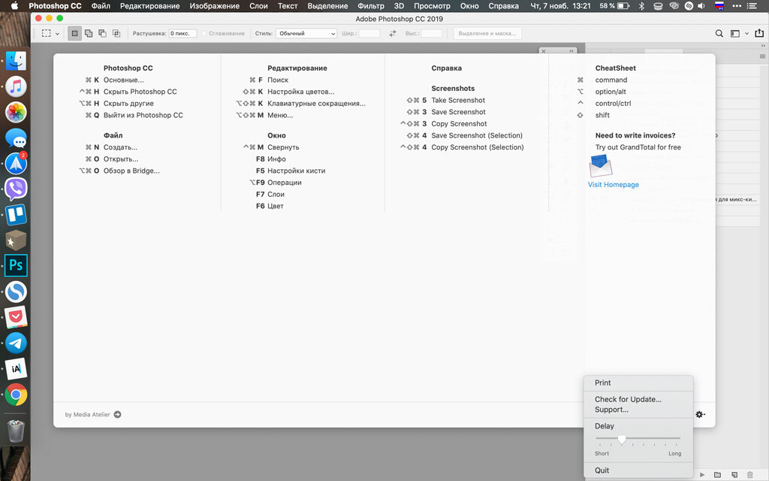Viewport: 769px width, 481px height.
Task: Open Spark mail app in dock
Action: click(x=16, y=163)
